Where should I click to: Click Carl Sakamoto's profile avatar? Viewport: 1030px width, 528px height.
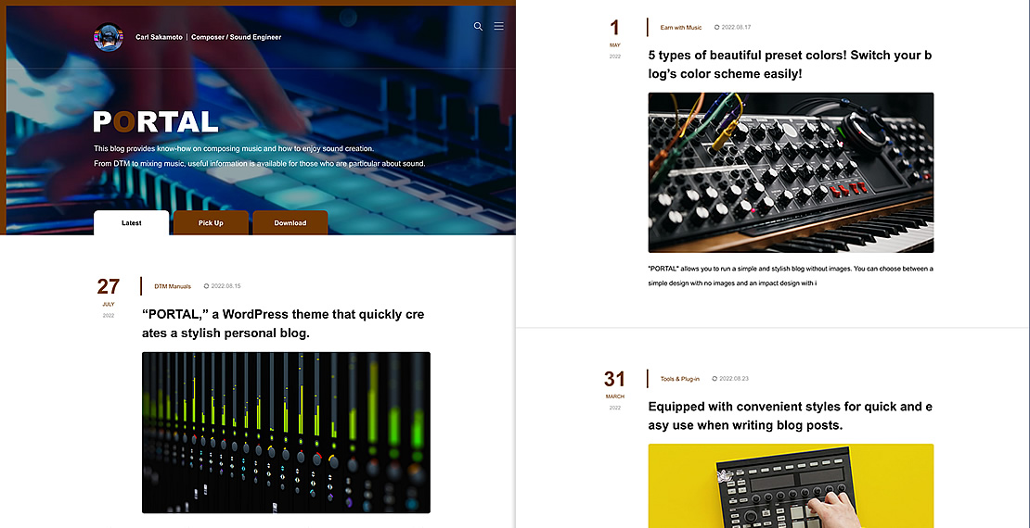point(109,37)
